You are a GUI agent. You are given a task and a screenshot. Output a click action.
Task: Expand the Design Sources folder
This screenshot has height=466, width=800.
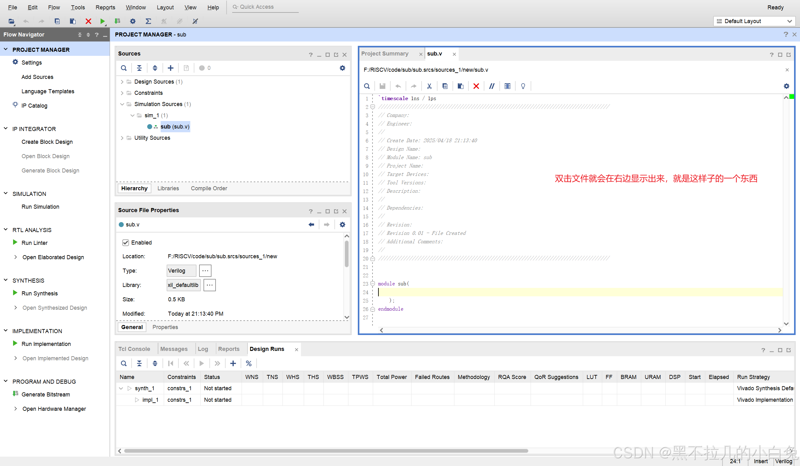point(122,82)
